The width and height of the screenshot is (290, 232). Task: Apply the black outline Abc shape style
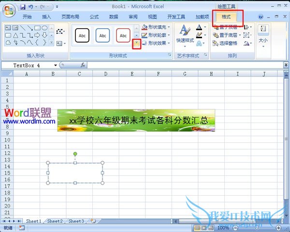click(82, 35)
